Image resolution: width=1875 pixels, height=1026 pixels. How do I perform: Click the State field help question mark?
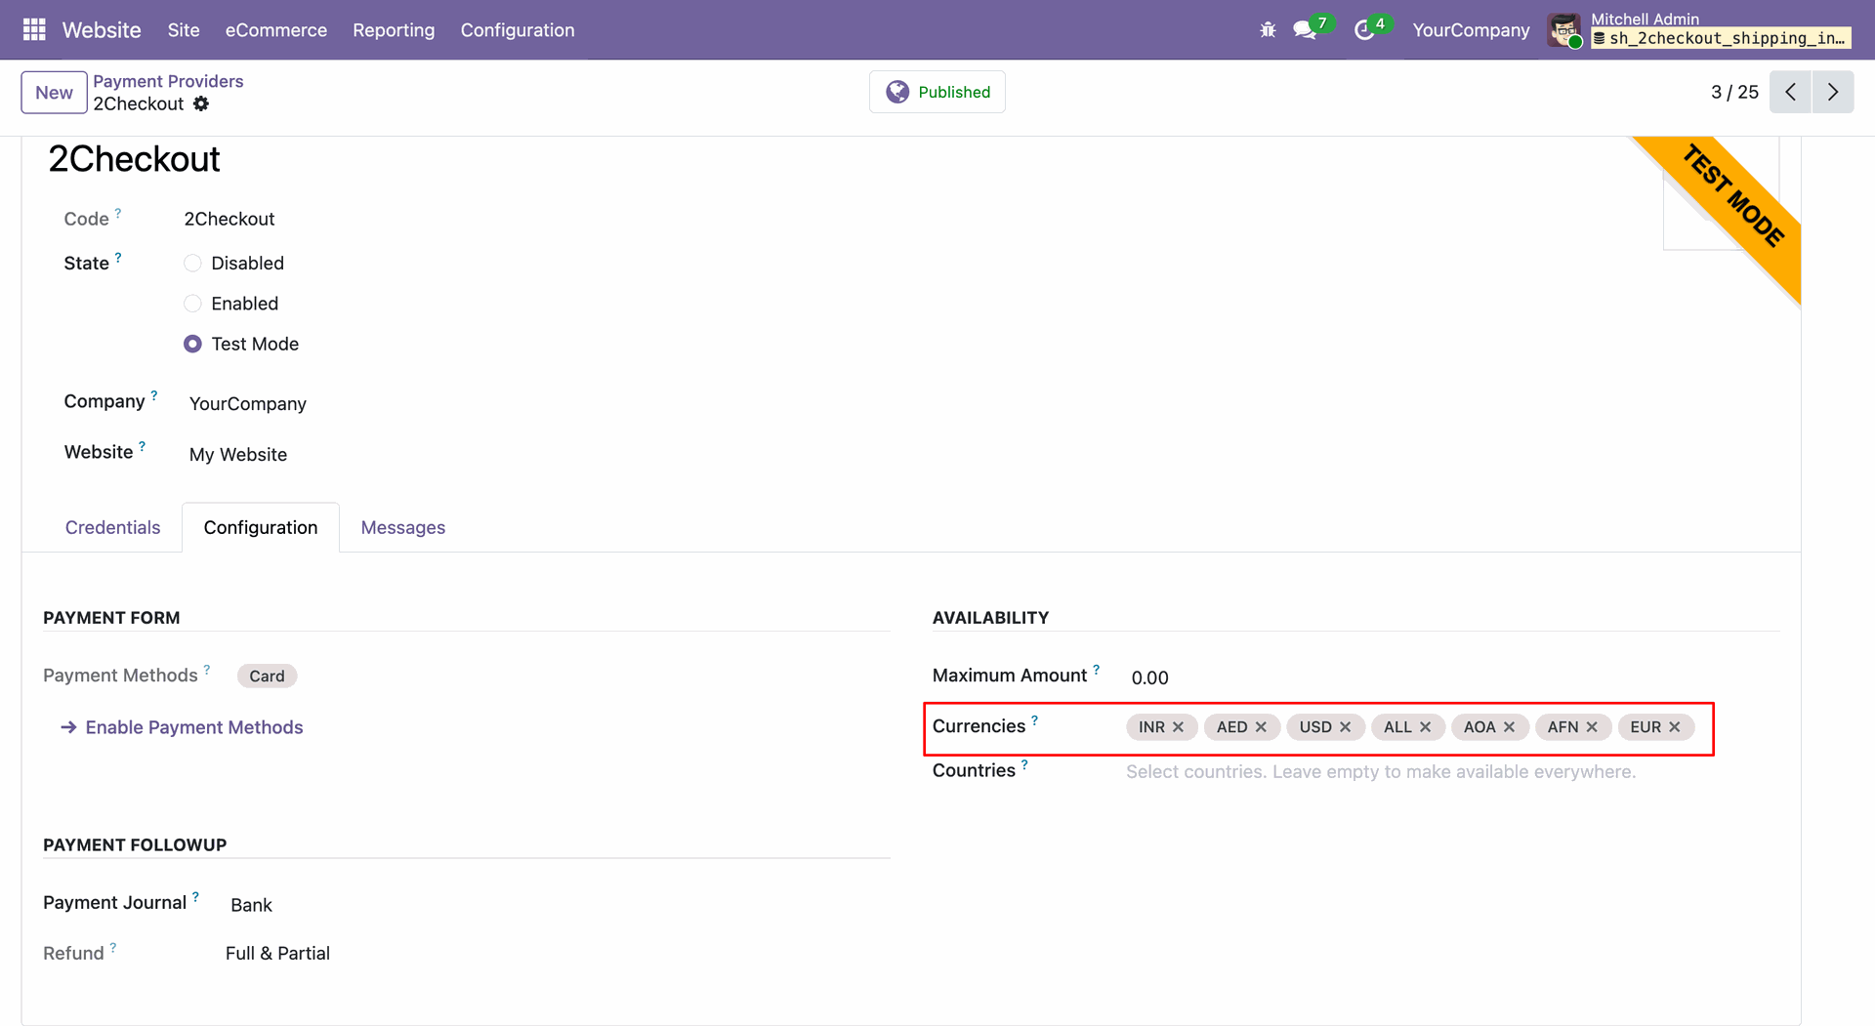click(118, 257)
